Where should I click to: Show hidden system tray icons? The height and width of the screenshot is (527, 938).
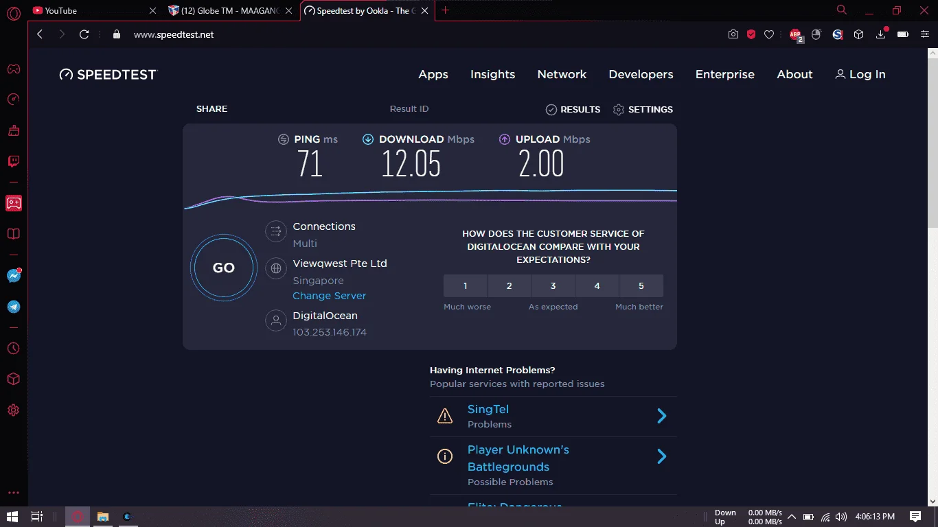pos(791,516)
